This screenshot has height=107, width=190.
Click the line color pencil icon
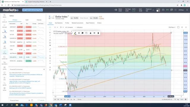pyautogui.click(x=75, y=33)
